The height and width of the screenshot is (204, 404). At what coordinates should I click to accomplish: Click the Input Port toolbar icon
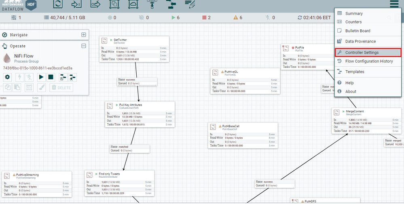76,4
